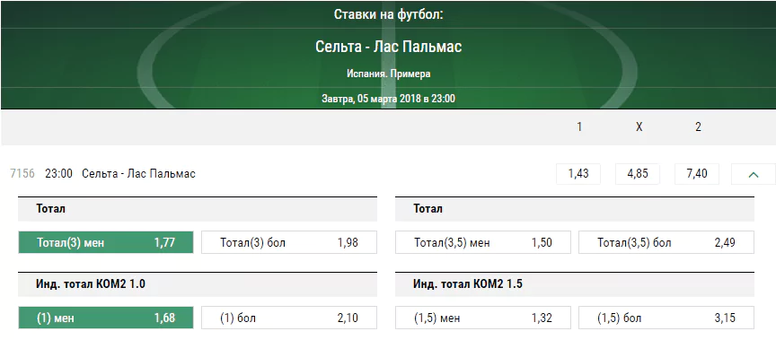Select away win odds 7,40
The image size is (776, 340).
[697, 174]
